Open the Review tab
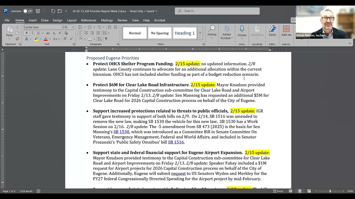355x199 pixels. (122, 20)
